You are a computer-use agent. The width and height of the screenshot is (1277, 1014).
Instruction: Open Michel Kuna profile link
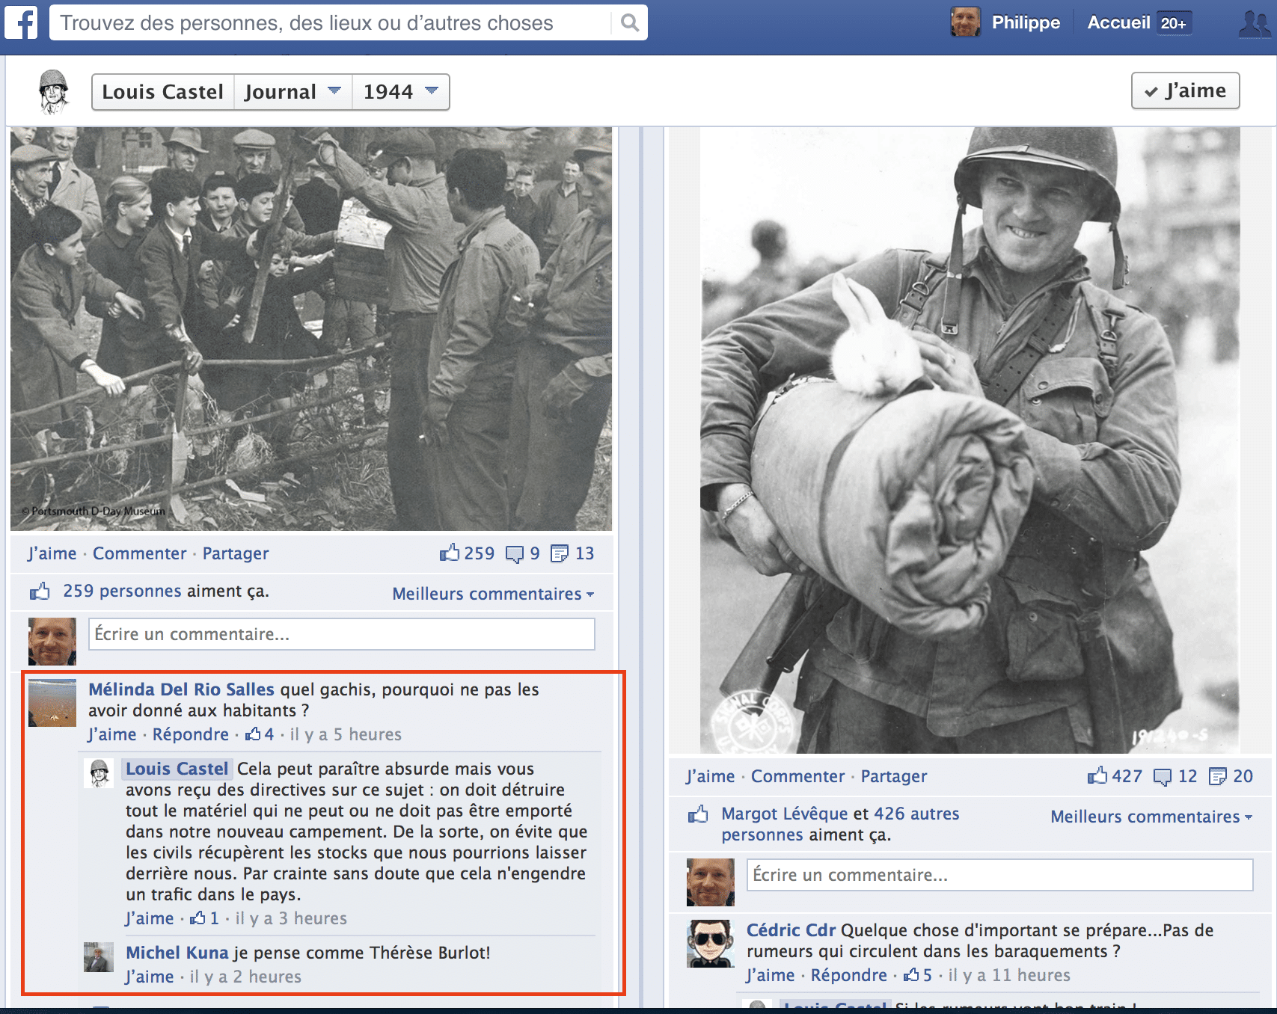pos(177,953)
